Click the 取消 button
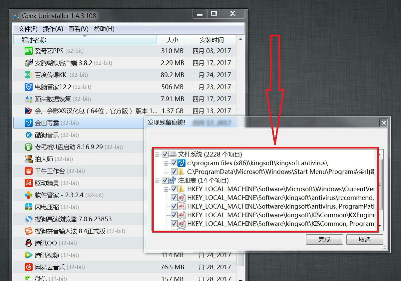This screenshot has height=281, width=401. 365,239
